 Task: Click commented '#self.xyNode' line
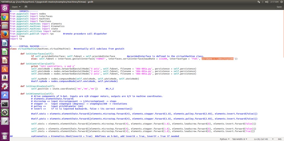pyautogui.click(x=74, y=81)
